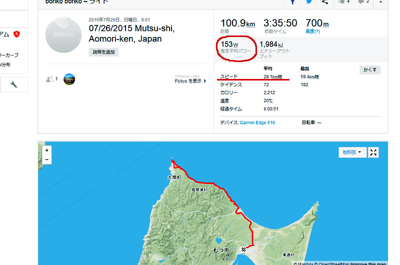Click the 説明を追加 button
Image resolution: width=400 pixels, height=265 pixels.
pyautogui.click(x=103, y=52)
